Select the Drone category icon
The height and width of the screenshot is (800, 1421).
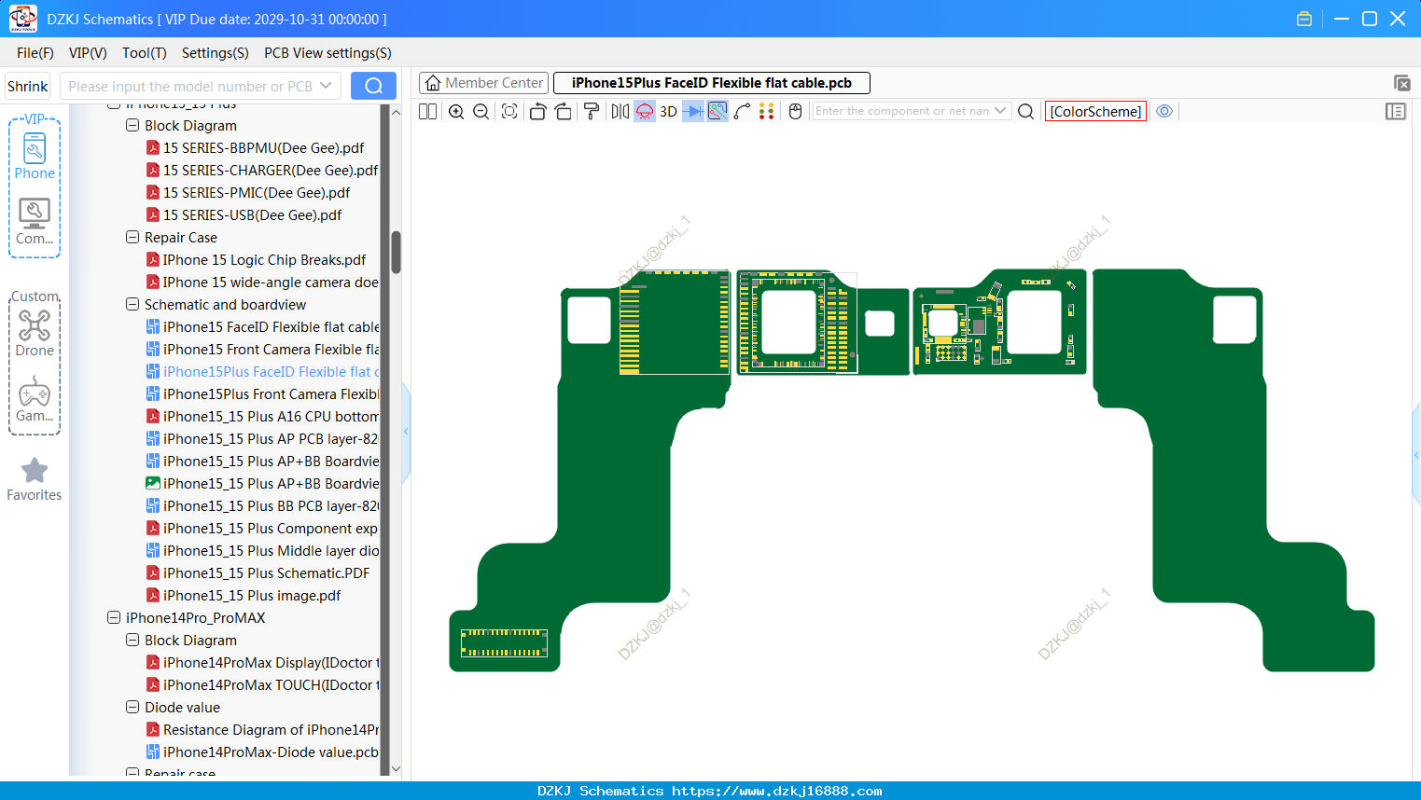coord(35,333)
